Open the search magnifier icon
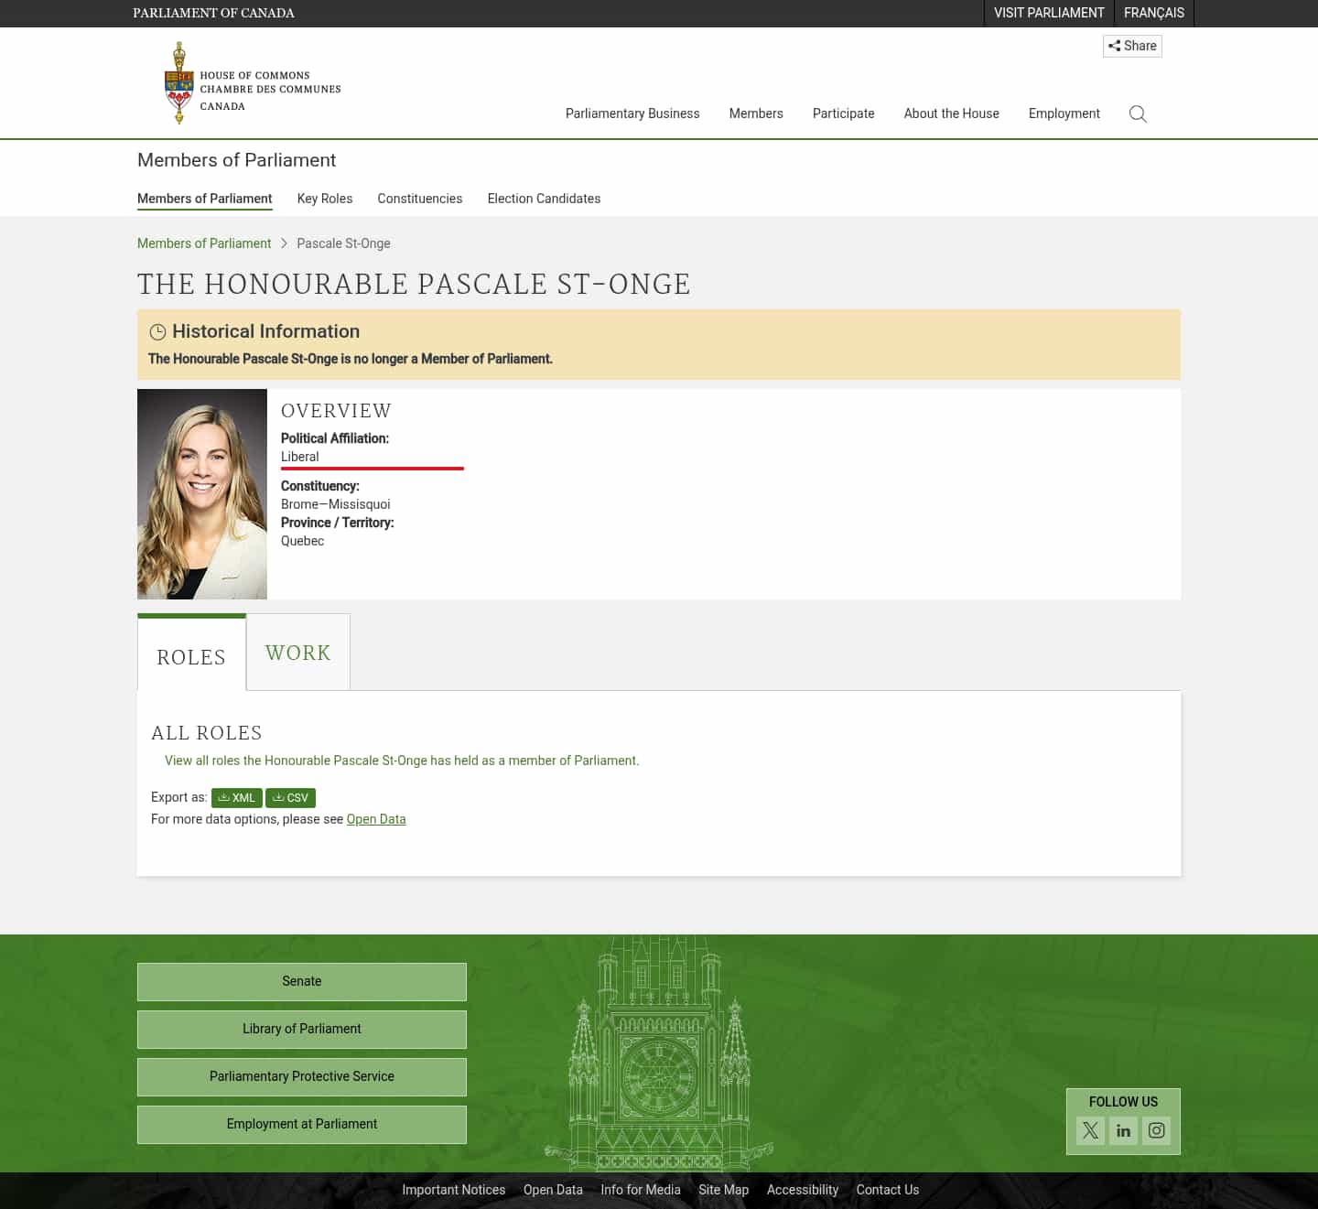Viewport: 1318px width, 1209px height. point(1138,113)
